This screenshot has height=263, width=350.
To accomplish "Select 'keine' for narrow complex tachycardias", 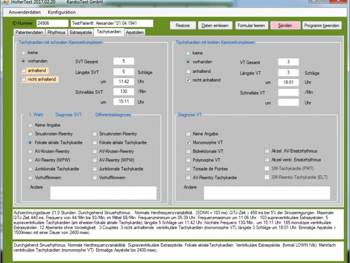I will point(23,53).
